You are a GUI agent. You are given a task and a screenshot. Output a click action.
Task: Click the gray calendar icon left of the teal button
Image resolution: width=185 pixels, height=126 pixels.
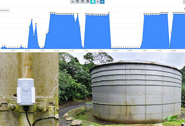(88, 2)
